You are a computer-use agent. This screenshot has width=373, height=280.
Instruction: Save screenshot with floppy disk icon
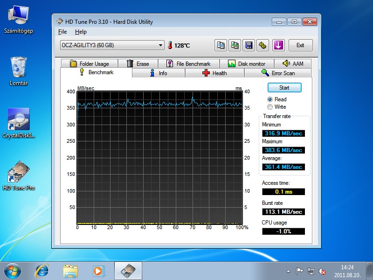tap(249, 45)
